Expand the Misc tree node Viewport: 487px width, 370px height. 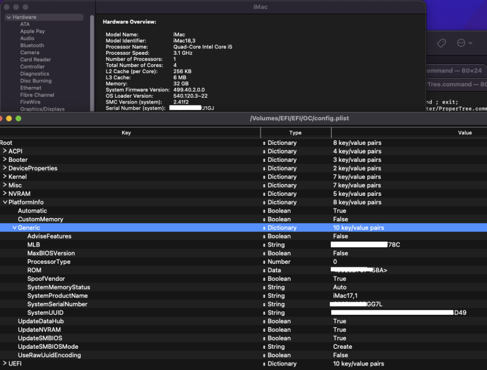point(4,185)
